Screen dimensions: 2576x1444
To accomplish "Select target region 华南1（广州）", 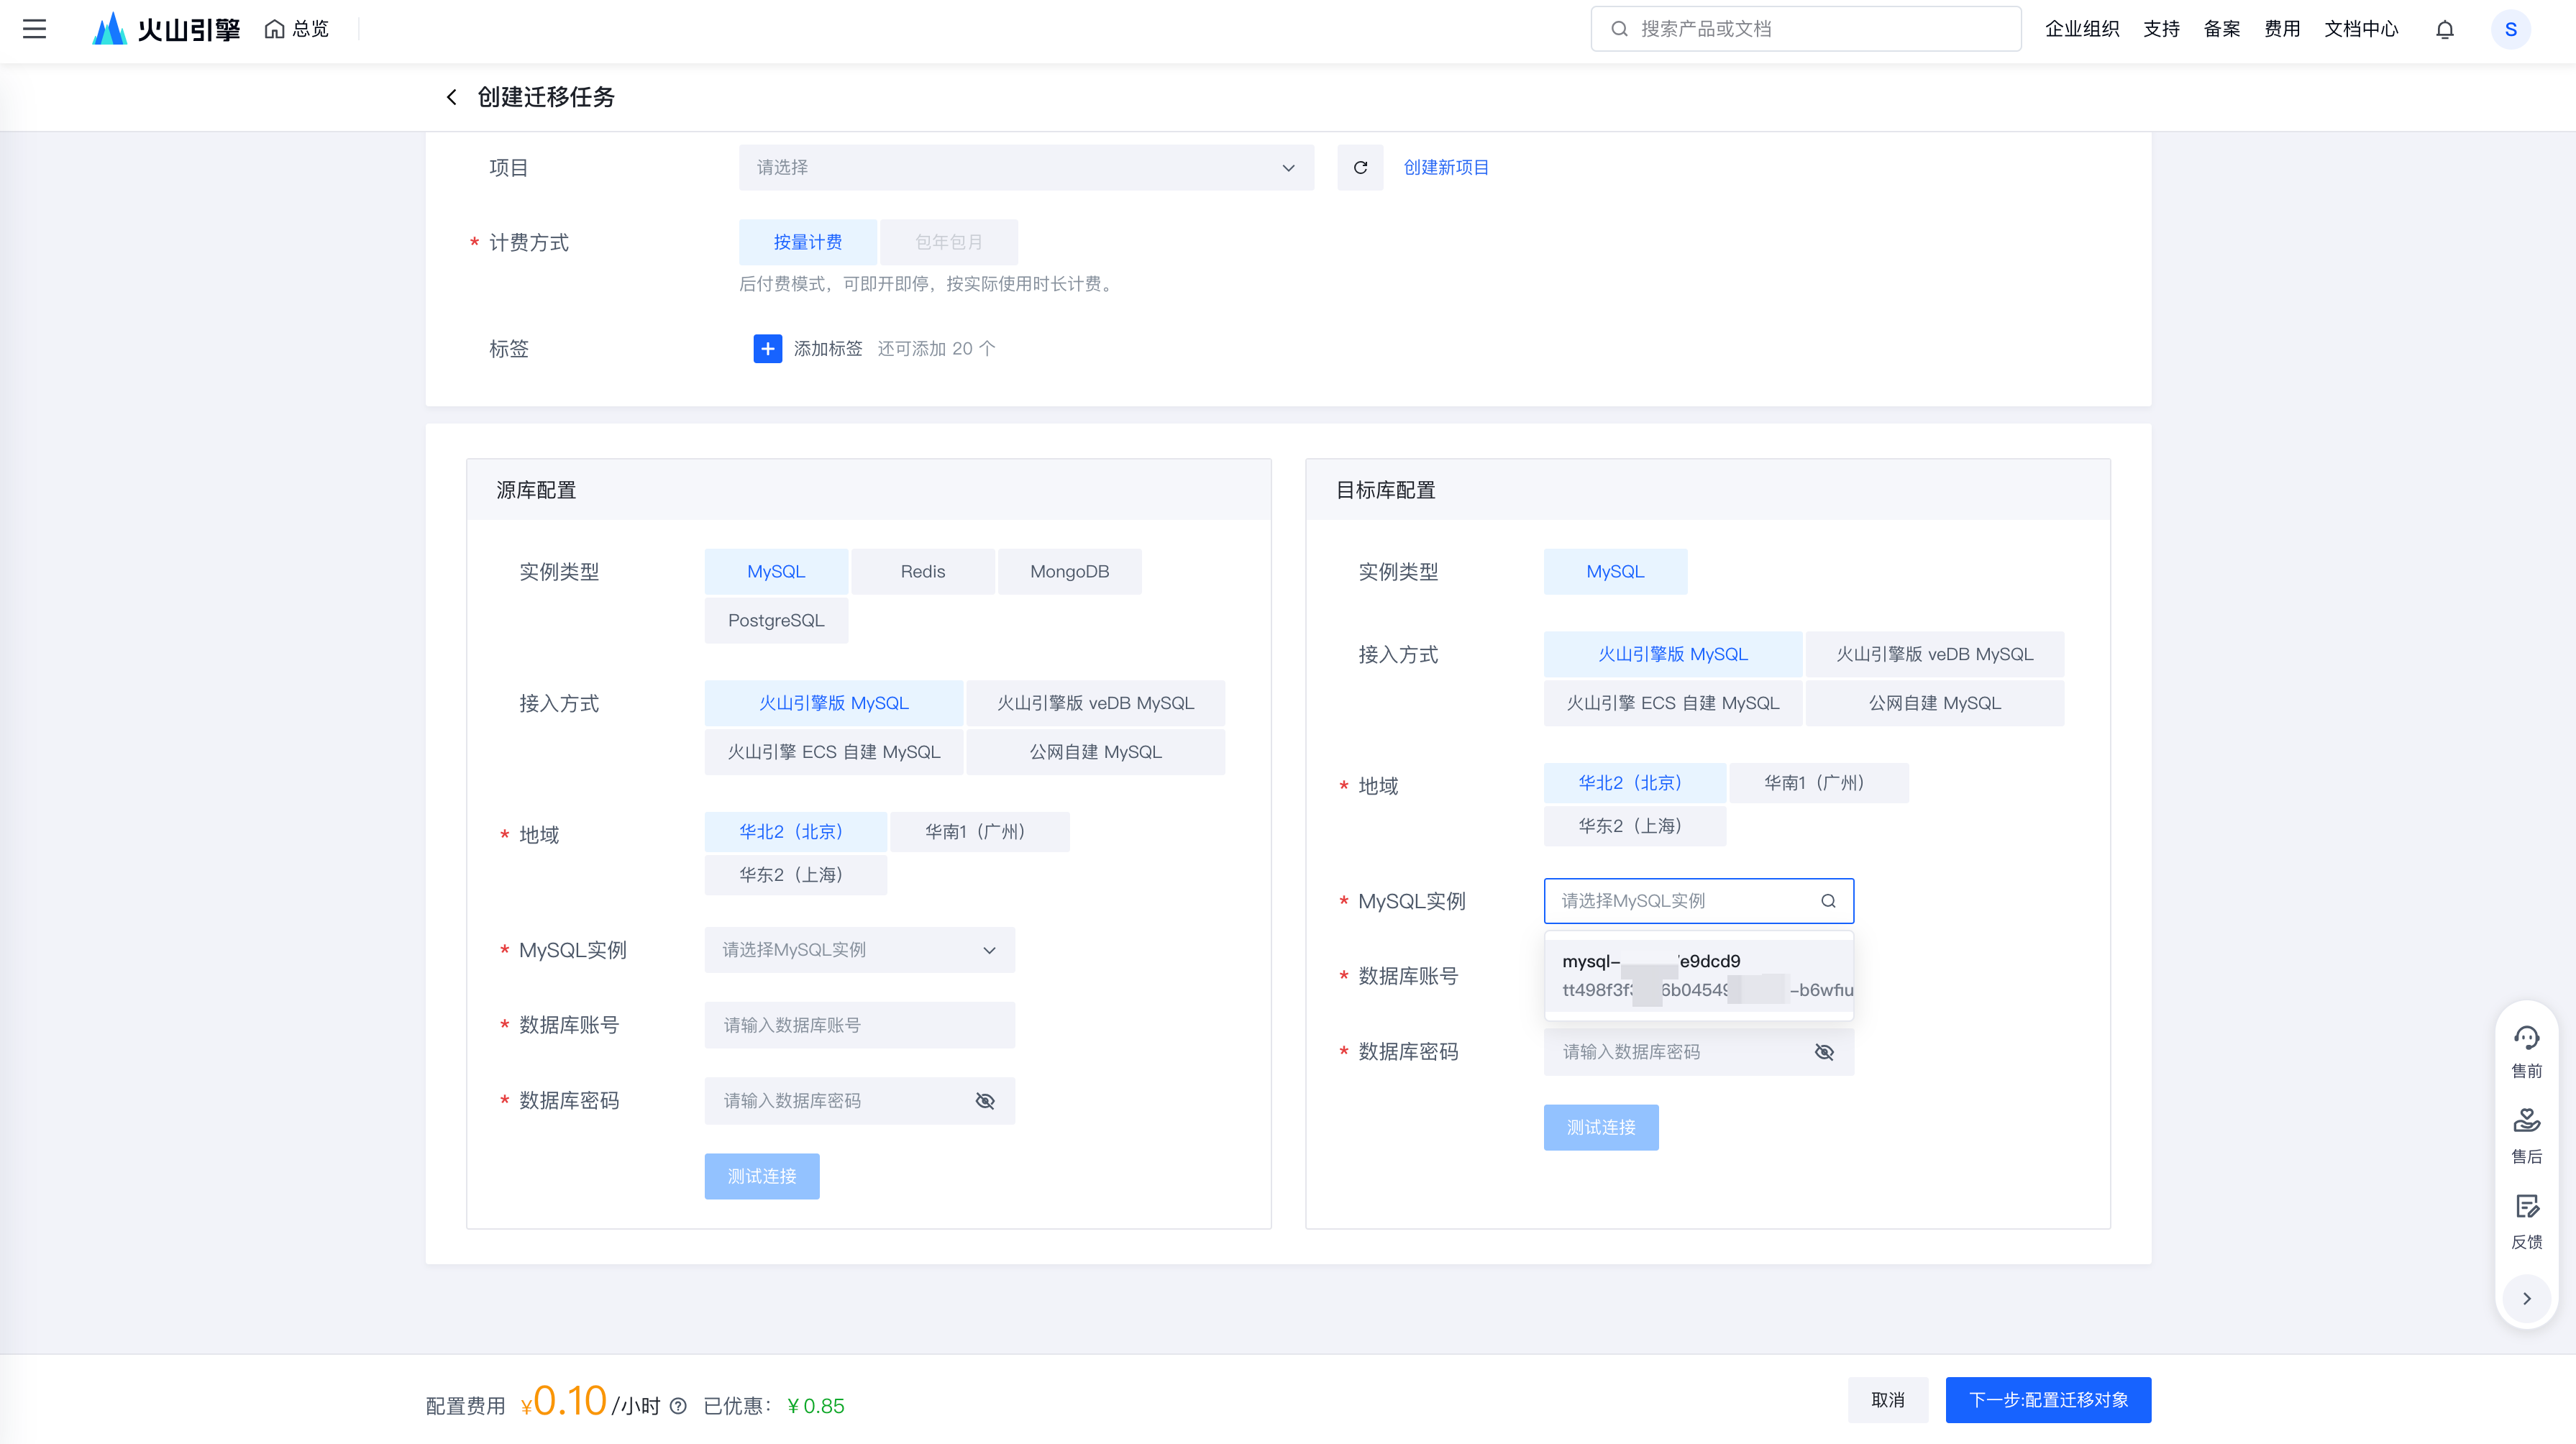I will click(1818, 783).
